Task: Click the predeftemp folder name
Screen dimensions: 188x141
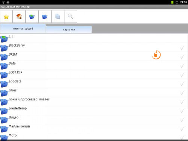Action: pyautogui.click(x=18, y=108)
